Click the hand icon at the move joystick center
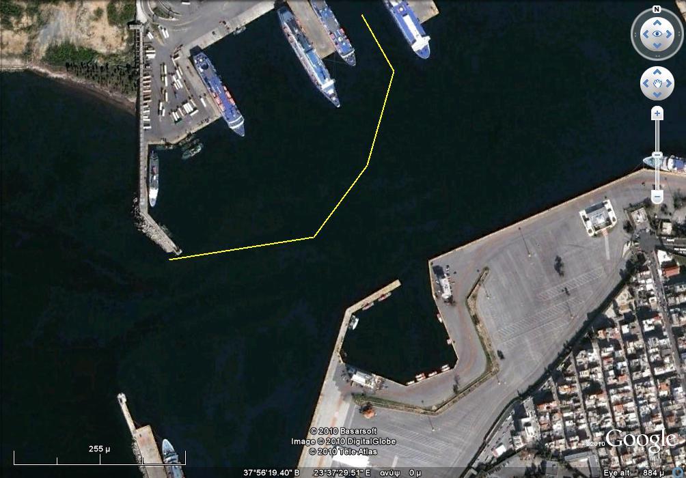The height and width of the screenshot is (478, 686). click(x=657, y=83)
